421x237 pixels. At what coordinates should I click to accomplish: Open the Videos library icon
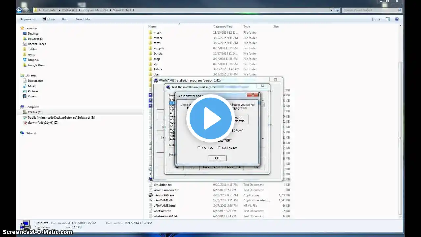[x=25, y=97]
